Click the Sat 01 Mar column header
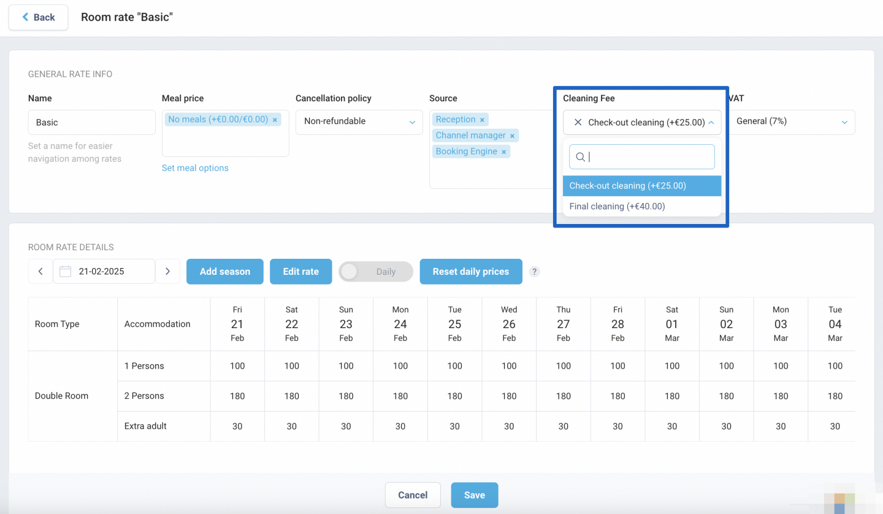This screenshot has width=883, height=514. pos(672,324)
